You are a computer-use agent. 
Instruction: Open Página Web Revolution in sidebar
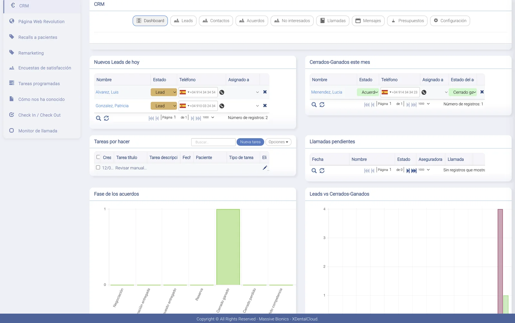click(41, 22)
